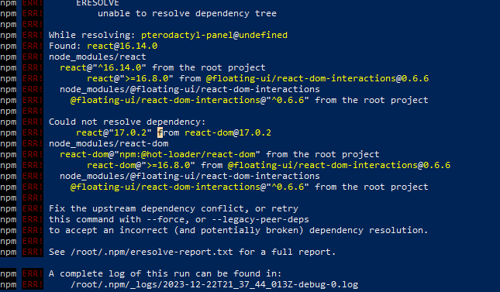The width and height of the screenshot is (500, 292).
Task: Click the red ERR! label beside 'While resolving'
Action: [33, 35]
